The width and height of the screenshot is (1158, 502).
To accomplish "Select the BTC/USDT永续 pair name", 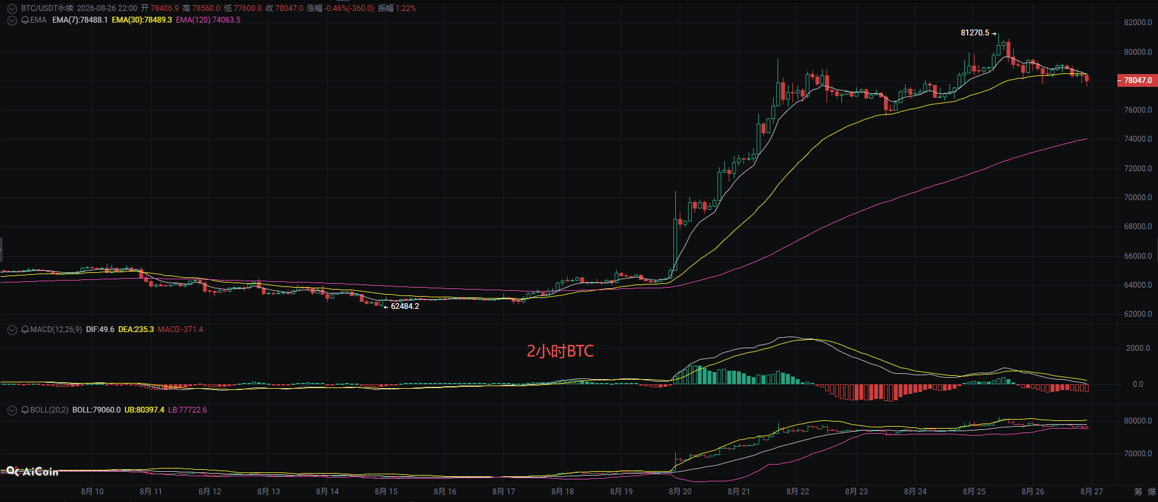I will click(x=47, y=8).
